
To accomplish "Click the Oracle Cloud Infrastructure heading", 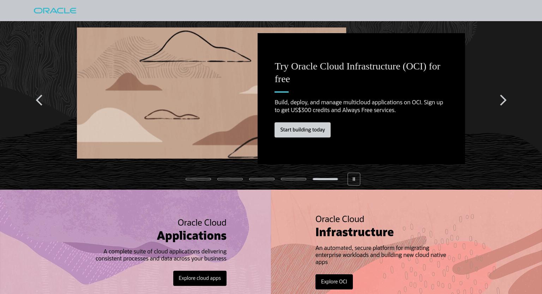I will (x=355, y=226).
